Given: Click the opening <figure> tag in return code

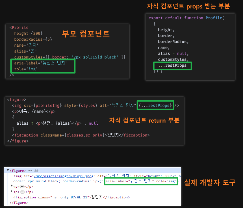Looking at the screenshot, I should pos(17,99).
